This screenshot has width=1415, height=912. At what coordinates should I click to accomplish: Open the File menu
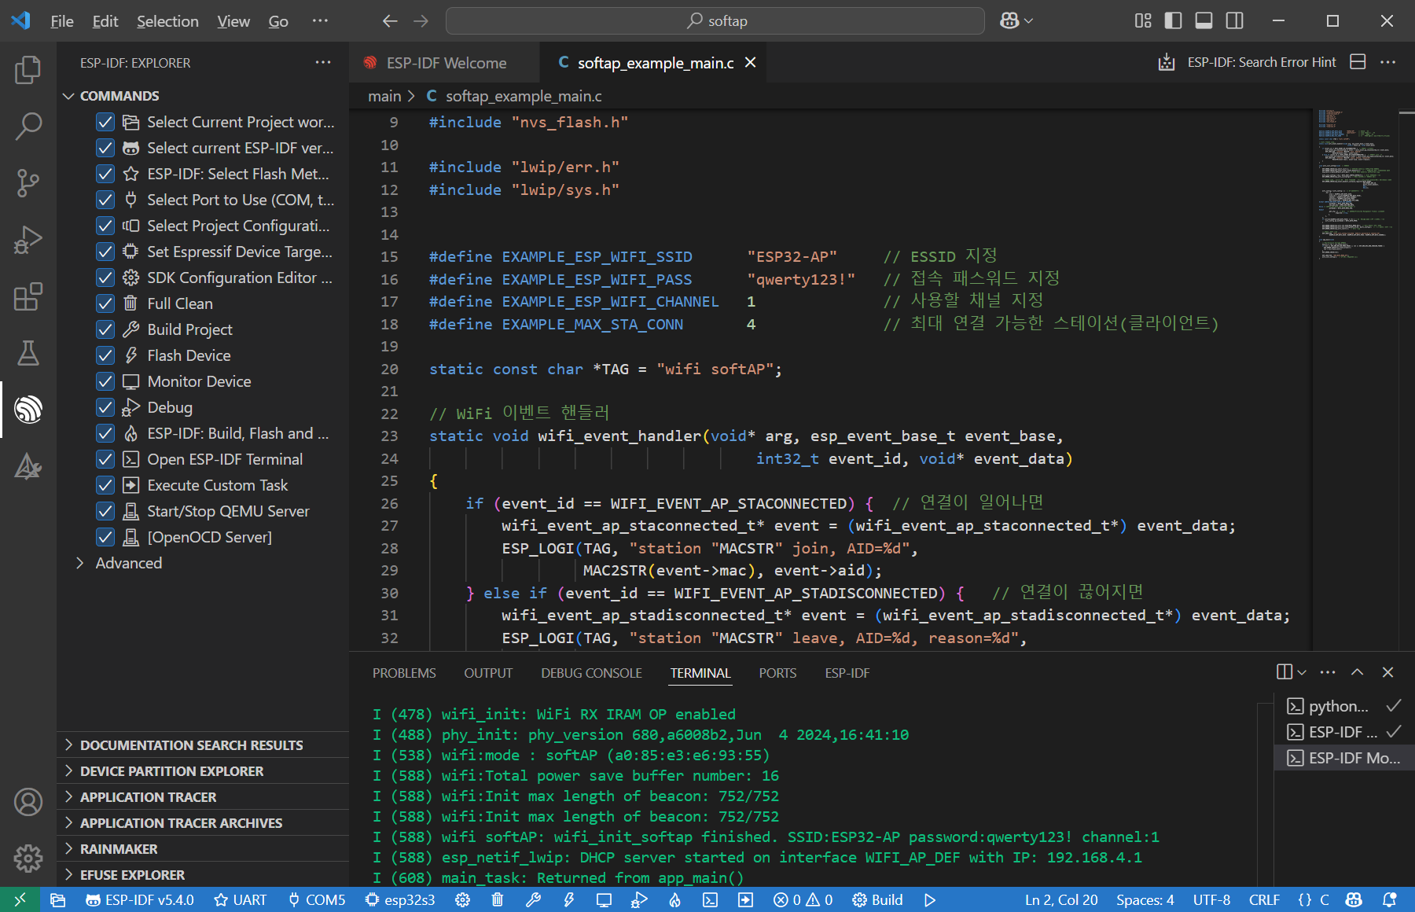[62, 21]
